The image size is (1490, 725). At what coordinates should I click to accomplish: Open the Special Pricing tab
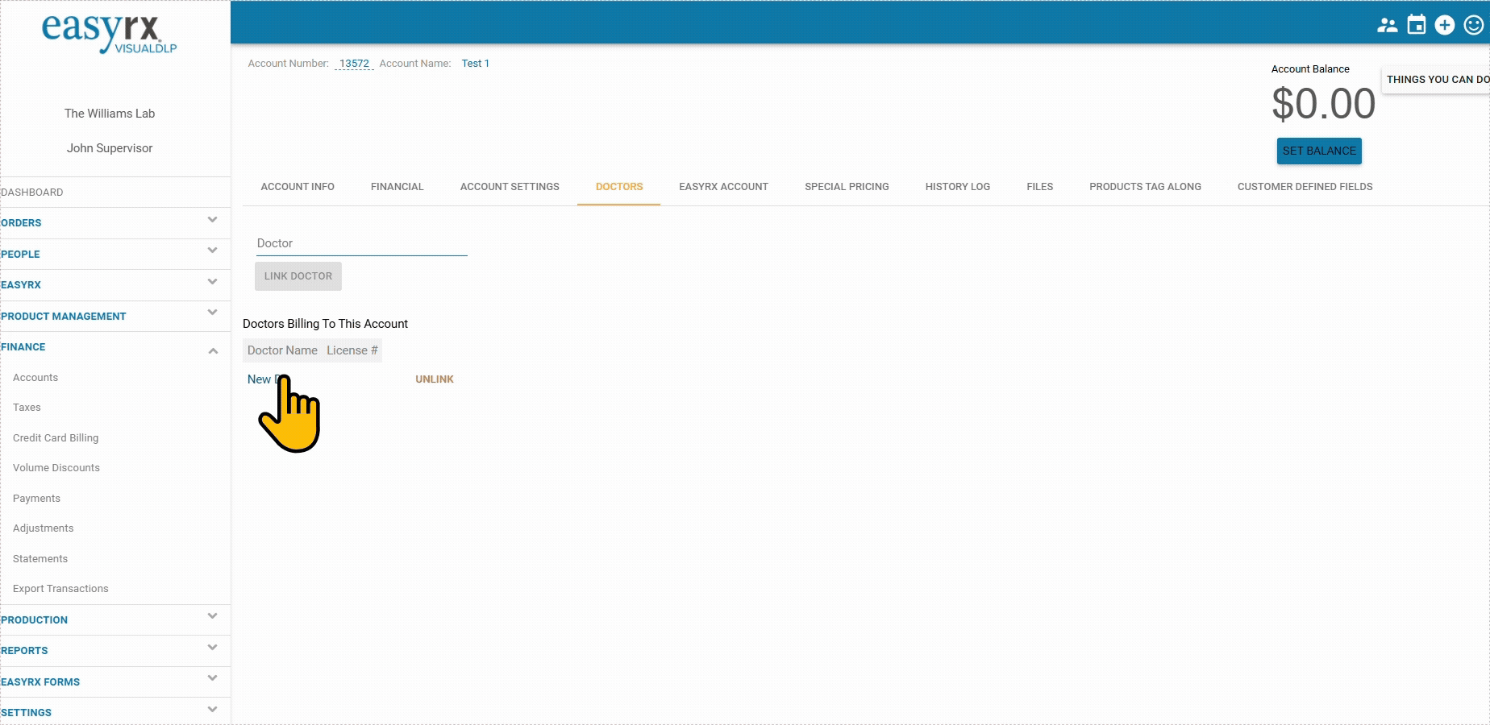(x=847, y=187)
